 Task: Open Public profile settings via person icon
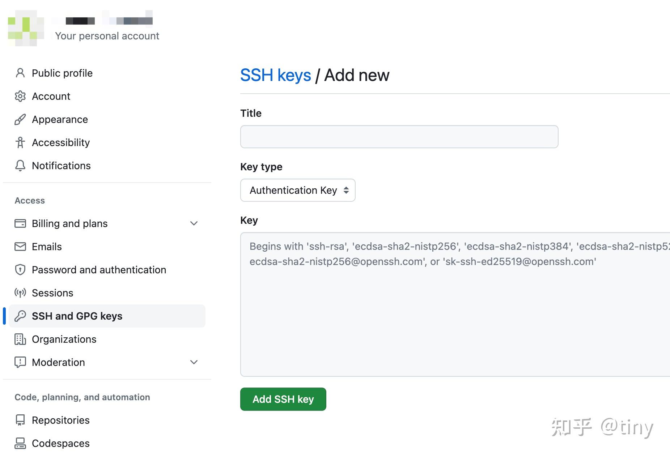[20, 73]
